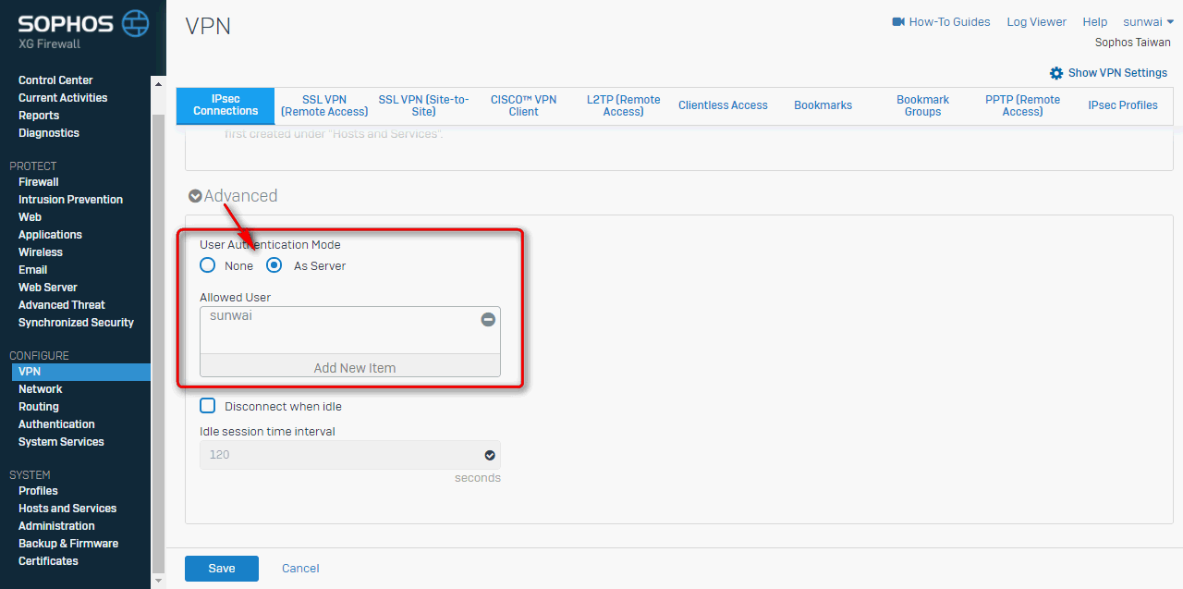This screenshot has height=589, width=1183.
Task: Open Diagnostics in sidebar
Action: [49, 133]
